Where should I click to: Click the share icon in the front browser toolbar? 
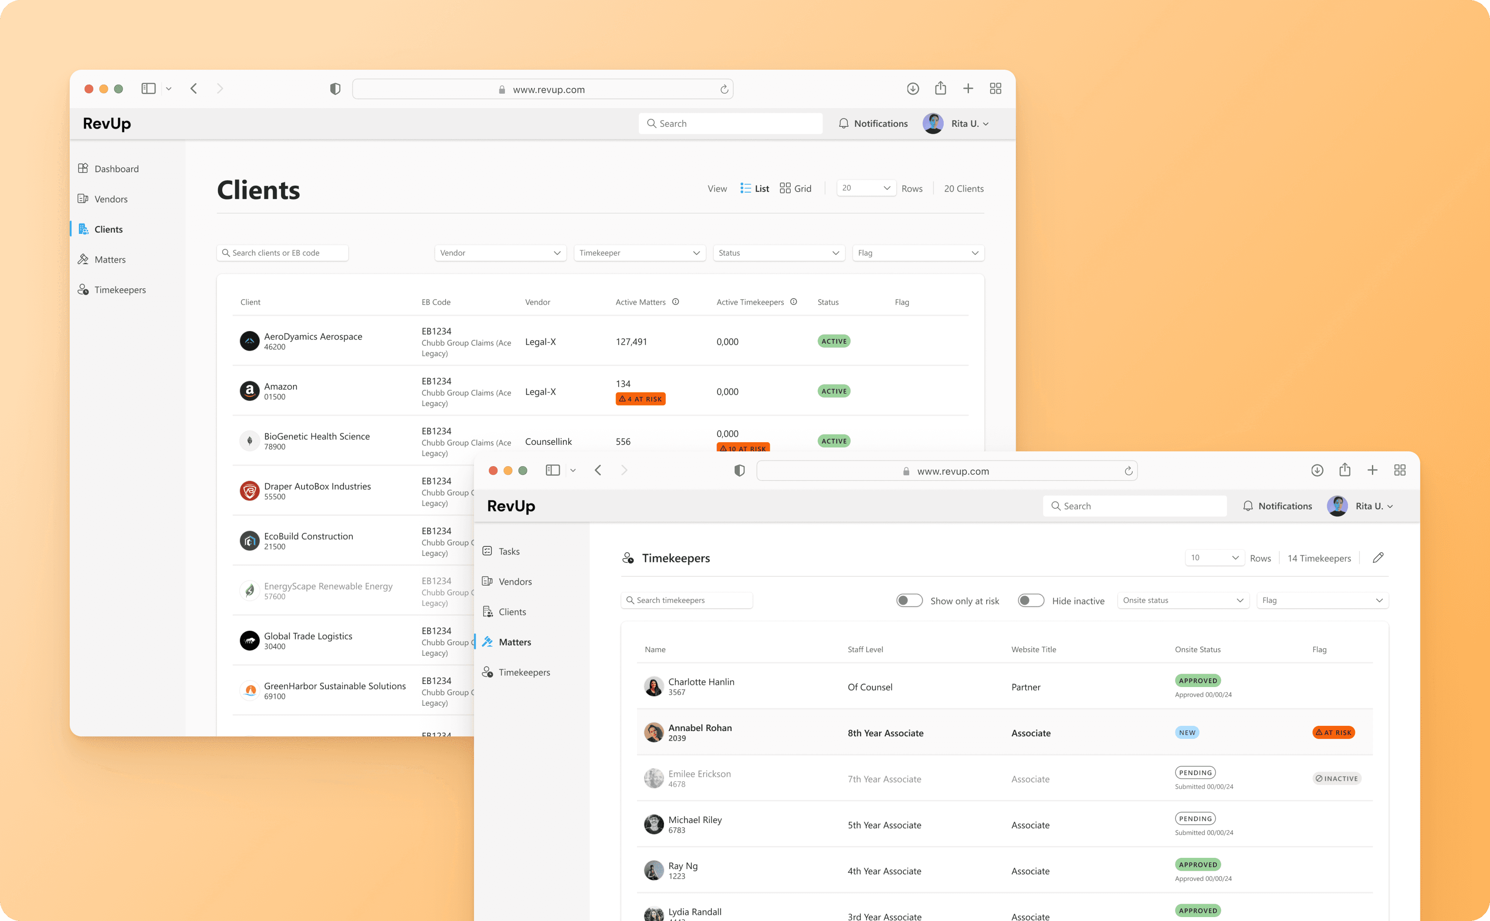coord(1344,470)
